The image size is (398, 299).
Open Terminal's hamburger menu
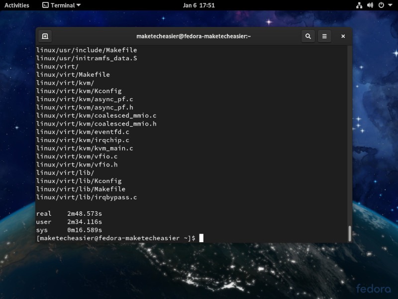(x=324, y=36)
